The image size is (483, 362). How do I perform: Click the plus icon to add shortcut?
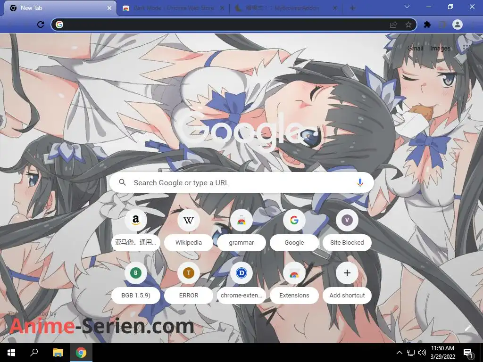click(x=347, y=273)
